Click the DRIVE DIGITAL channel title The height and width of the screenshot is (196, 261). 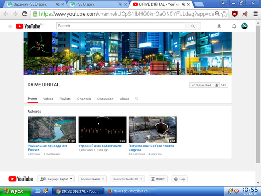(43, 85)
